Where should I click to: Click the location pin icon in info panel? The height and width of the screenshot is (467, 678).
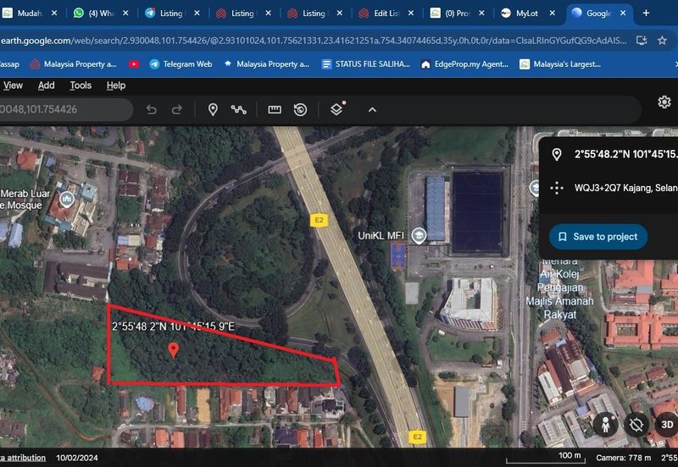(x=557, y=154)
